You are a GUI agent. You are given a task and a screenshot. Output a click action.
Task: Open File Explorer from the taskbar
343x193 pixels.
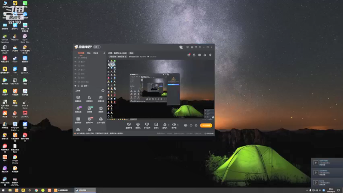[10, 190]
